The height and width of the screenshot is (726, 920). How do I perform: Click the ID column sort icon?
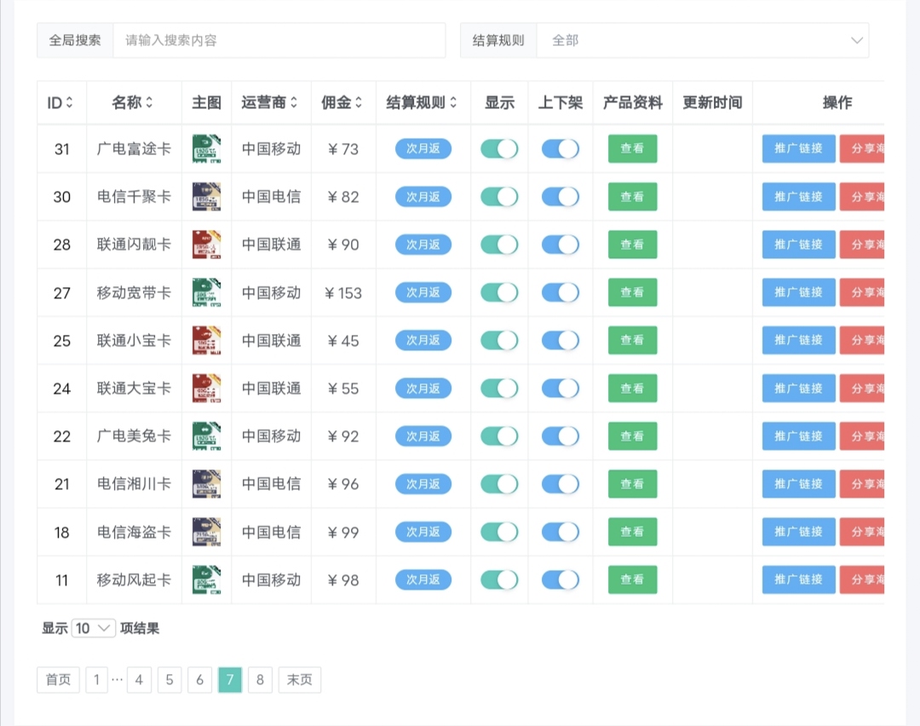coord(70,103)
